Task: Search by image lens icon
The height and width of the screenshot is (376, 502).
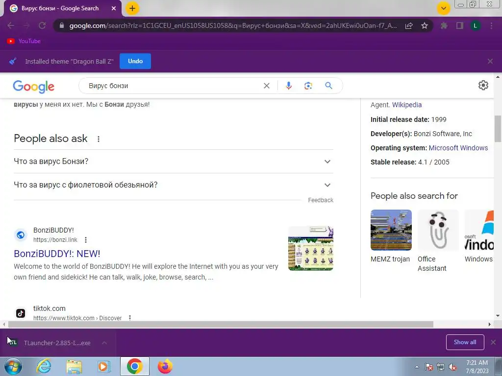Action: [308, 86]
